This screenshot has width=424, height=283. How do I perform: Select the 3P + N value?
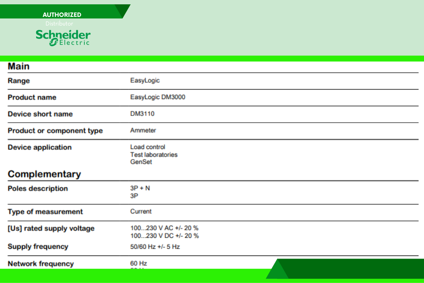click(x=140, y=188)
